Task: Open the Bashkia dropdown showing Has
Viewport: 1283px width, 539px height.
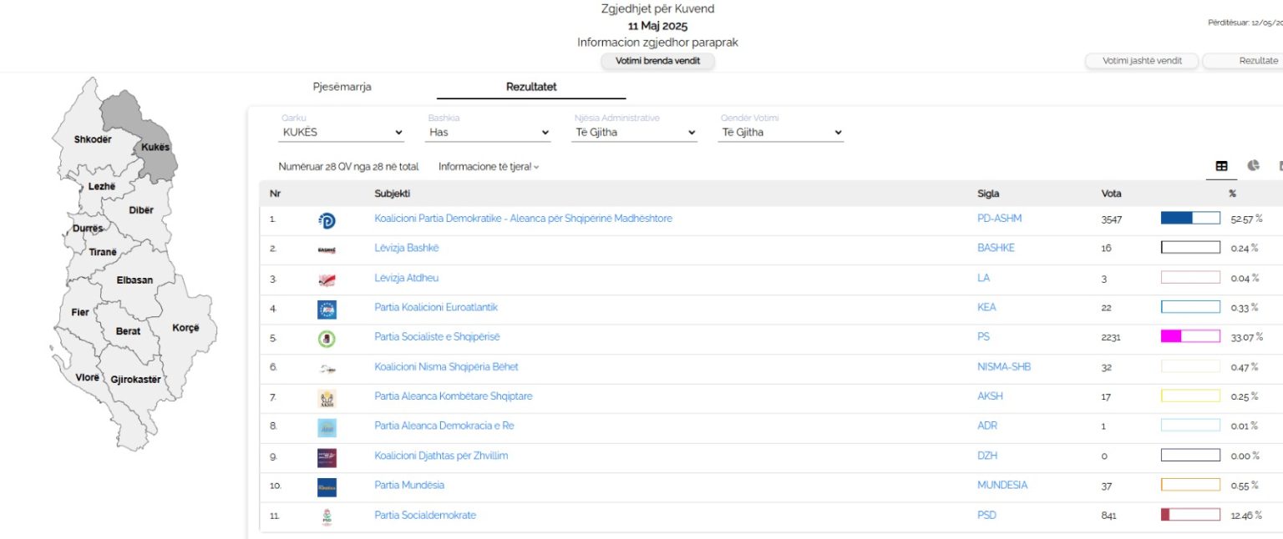Action: click(x=489, y=132)
